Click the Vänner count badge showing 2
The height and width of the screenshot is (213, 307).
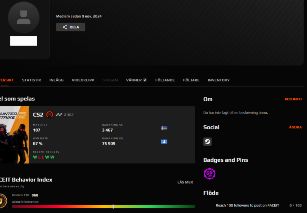click(x=145, y=80)
